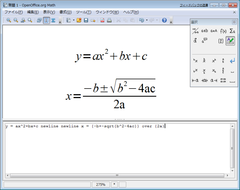Select Others speech bubble category icon
Screen dimensions: 240x190
[x=204, y=41]
